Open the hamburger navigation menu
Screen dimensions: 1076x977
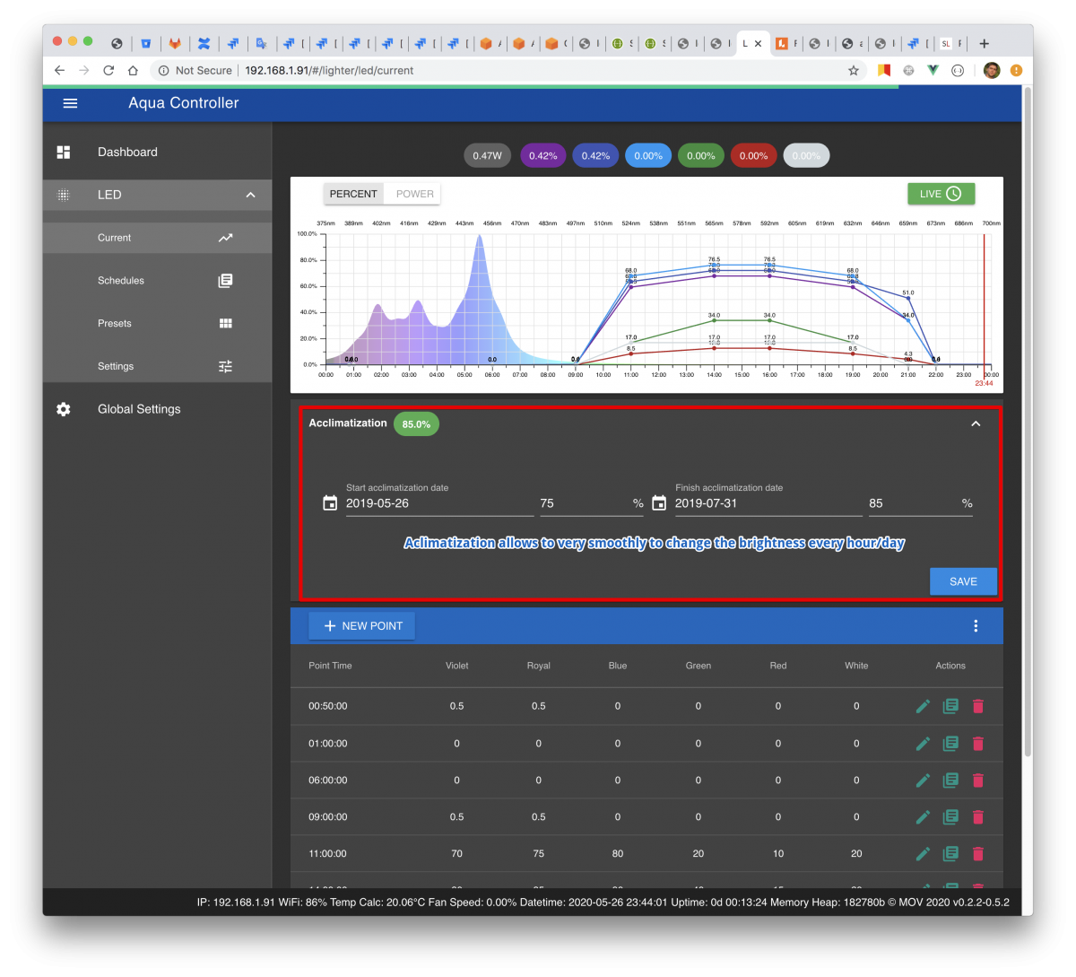point(70,103)
